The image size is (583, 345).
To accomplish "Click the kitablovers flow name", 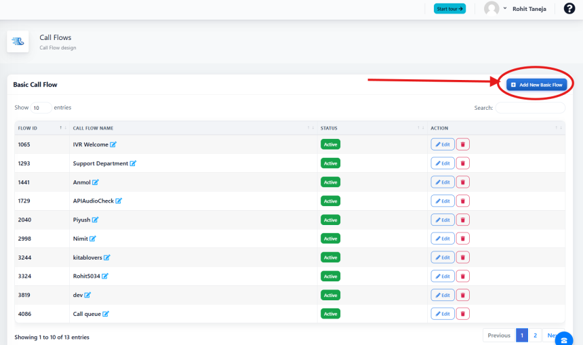I will (x=87, y=258).
